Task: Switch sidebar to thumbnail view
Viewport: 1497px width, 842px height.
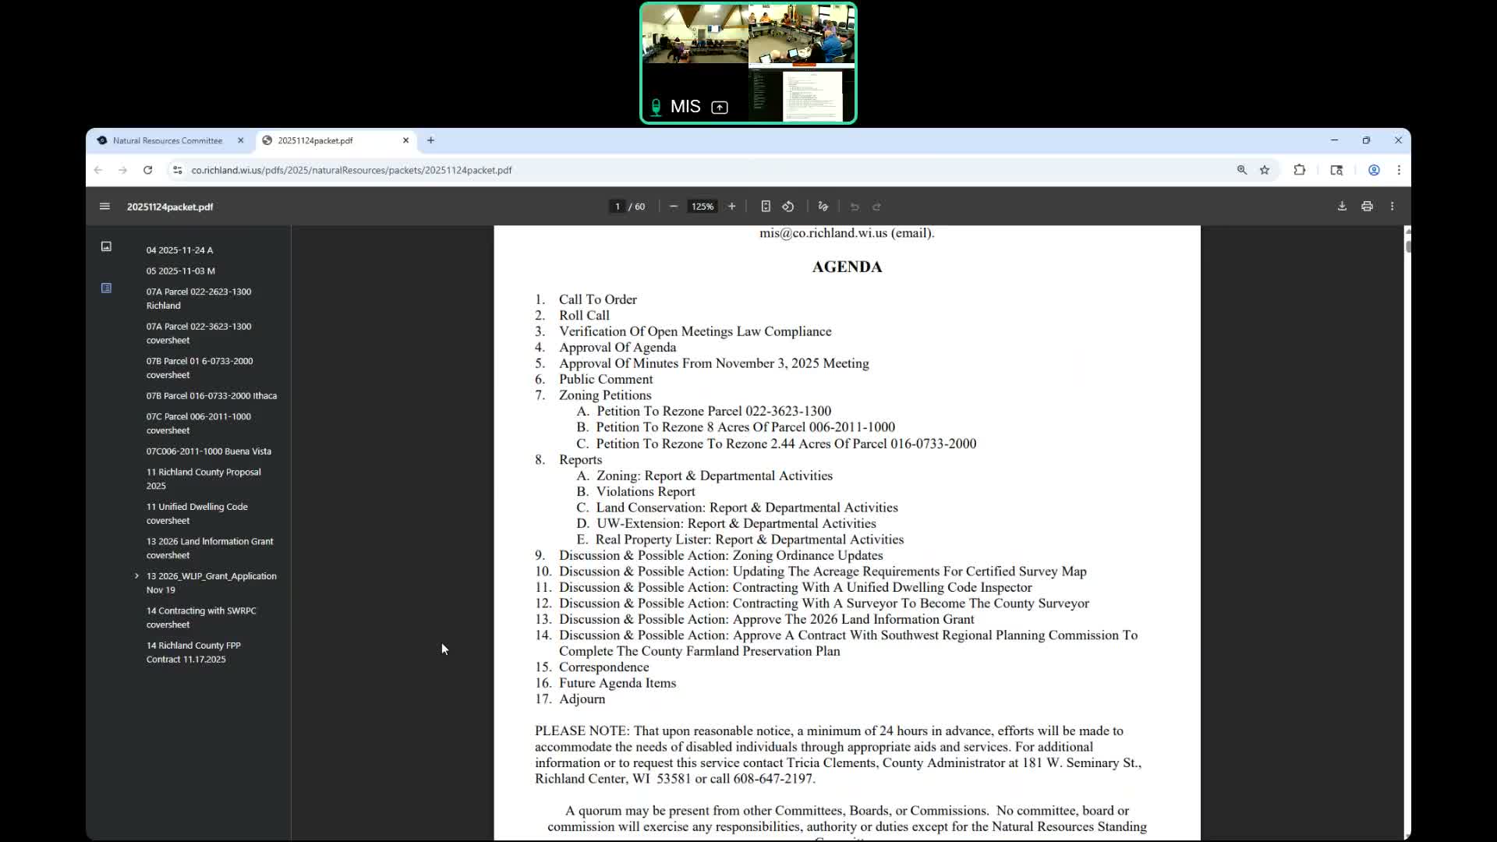Action: click(106, 246)
